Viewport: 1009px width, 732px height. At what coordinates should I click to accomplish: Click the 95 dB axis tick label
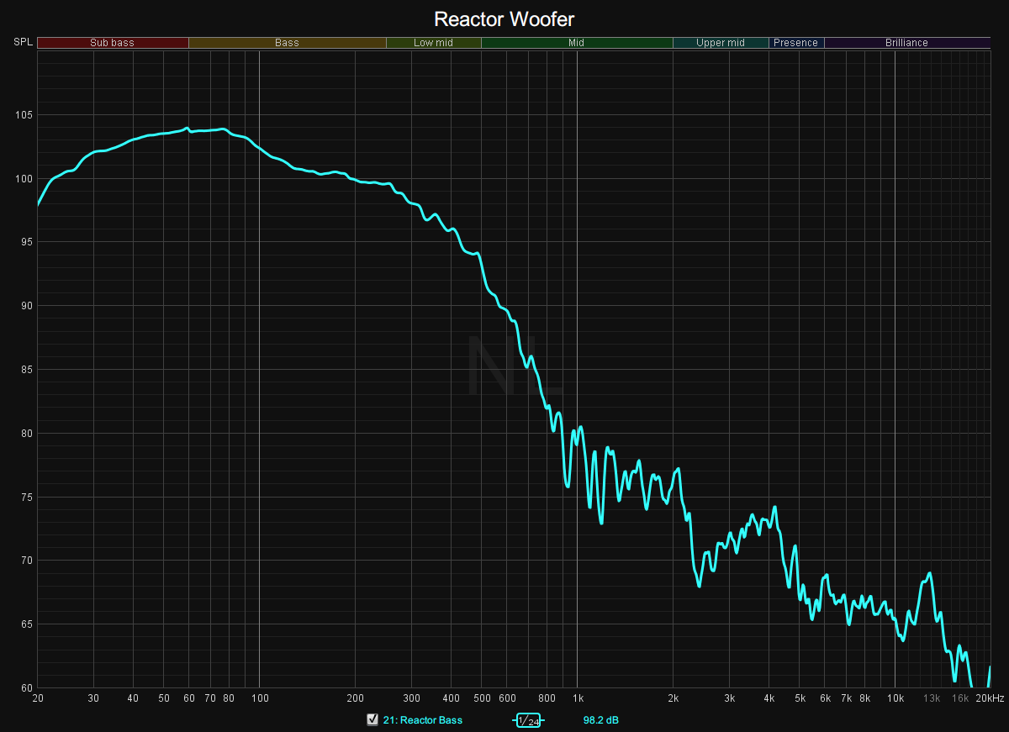tap(27, 242)
